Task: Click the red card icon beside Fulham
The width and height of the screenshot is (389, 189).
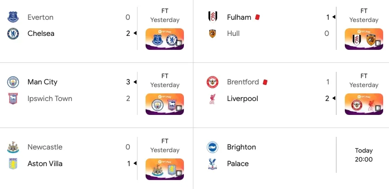Action: coord(257,18)
